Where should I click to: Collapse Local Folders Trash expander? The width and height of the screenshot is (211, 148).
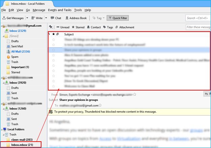(3, 135)
